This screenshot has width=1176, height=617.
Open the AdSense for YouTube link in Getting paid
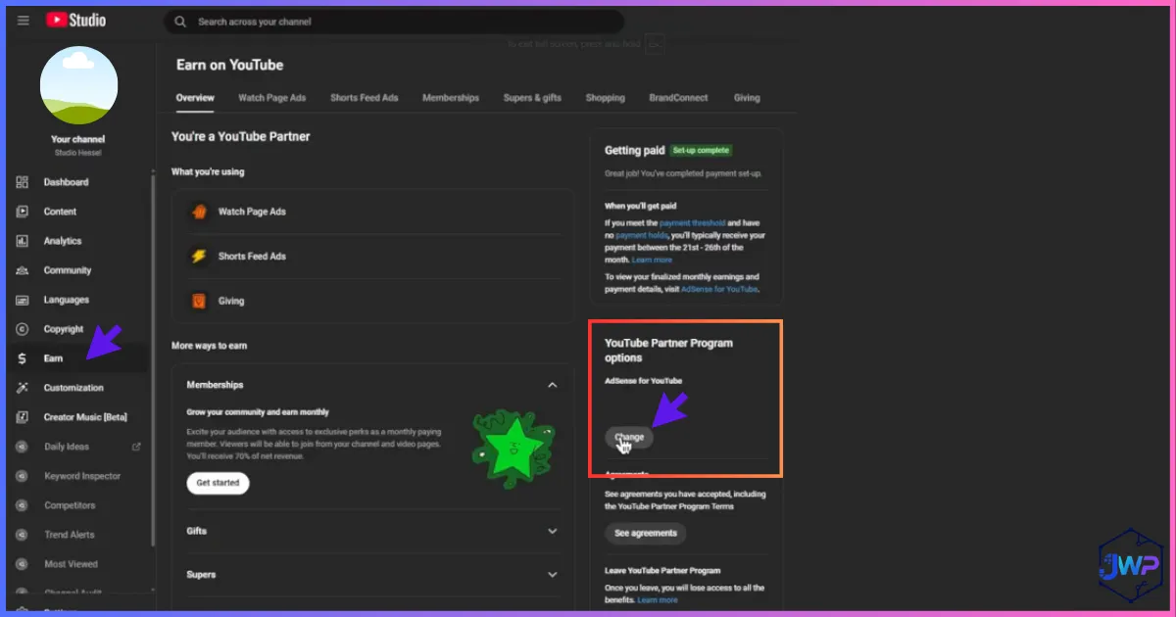[719, 290]
